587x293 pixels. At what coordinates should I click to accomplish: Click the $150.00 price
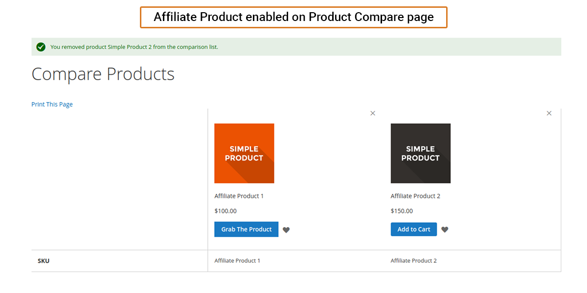(402, 211)
